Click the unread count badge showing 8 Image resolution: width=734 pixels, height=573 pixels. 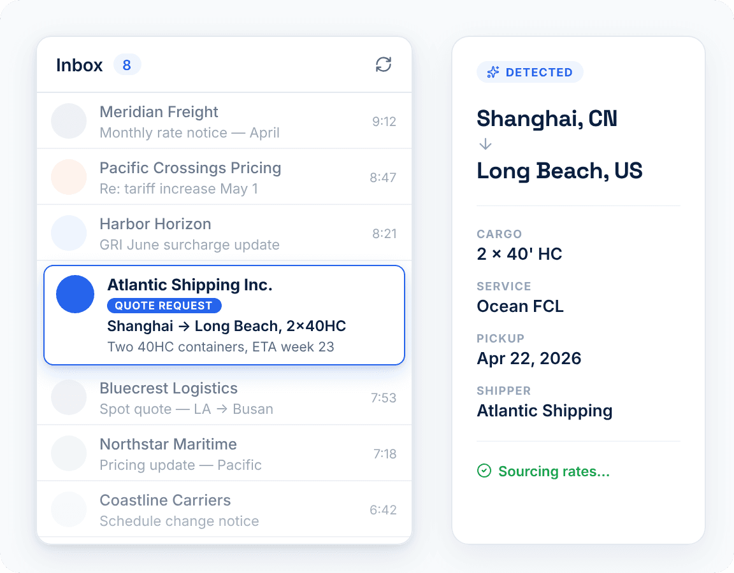127,64
